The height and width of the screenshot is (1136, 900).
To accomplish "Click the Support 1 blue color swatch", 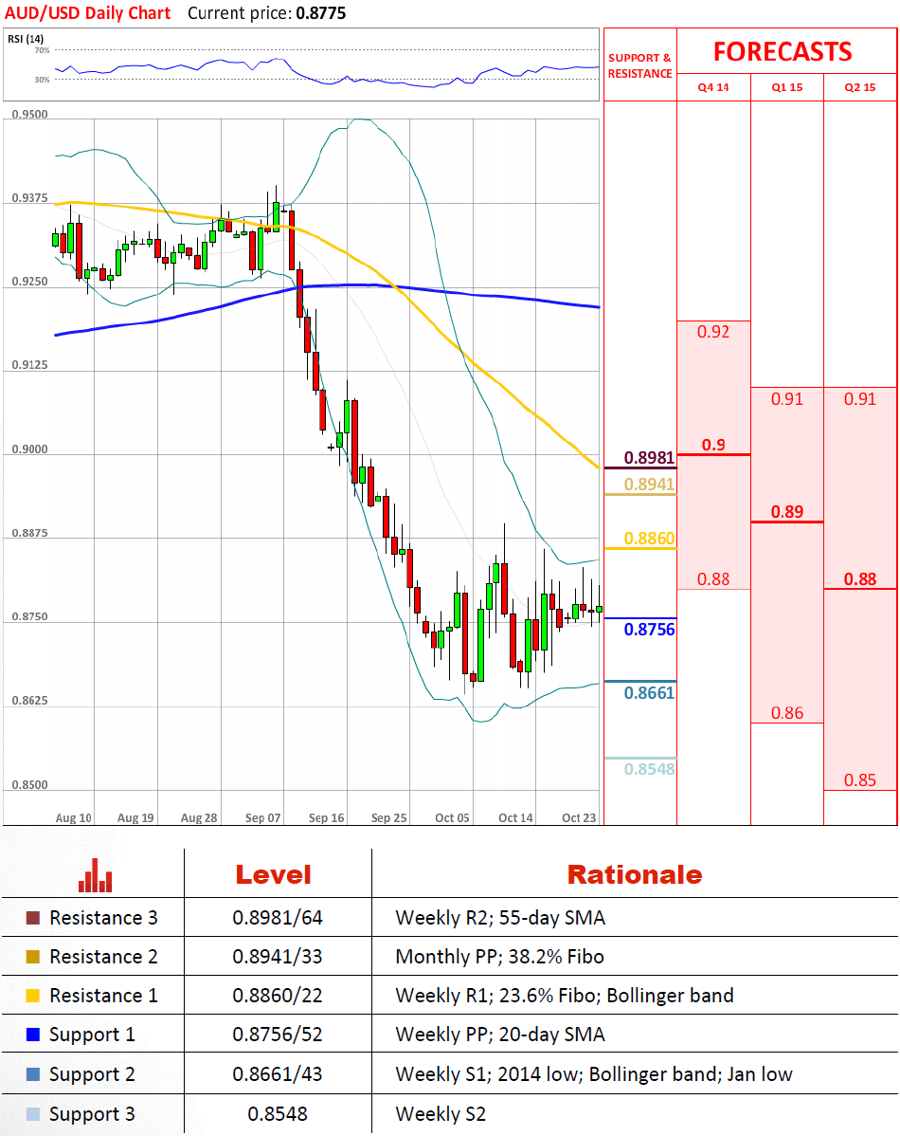I will [x=32, y=1035].
